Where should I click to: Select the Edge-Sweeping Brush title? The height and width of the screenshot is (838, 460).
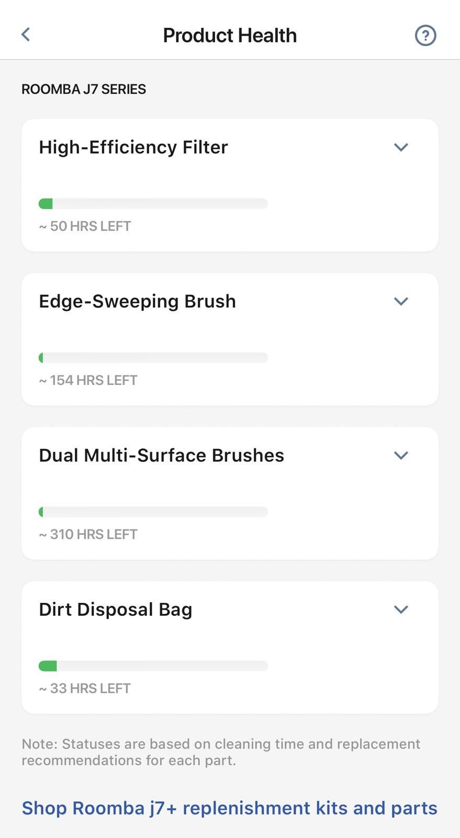point(137,301)
